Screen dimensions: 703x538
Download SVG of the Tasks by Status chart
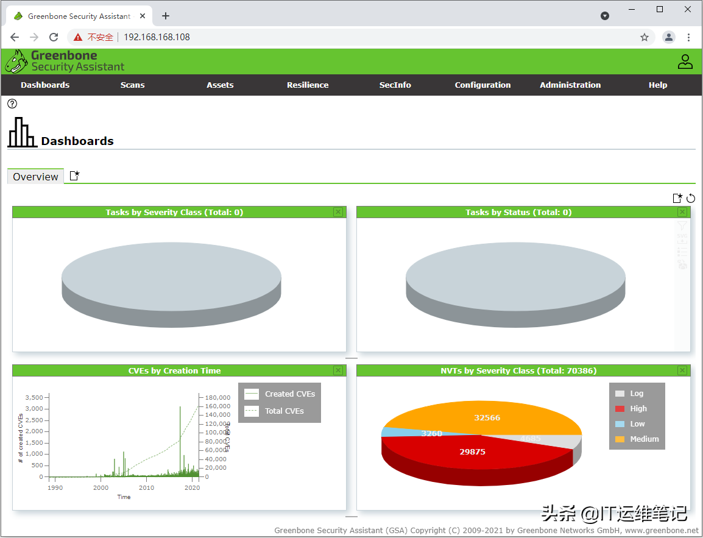click(682, 239)
